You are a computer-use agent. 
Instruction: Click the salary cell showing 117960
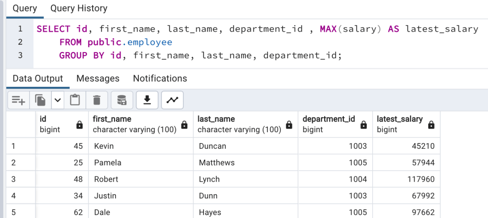click(x=422, y=179)
